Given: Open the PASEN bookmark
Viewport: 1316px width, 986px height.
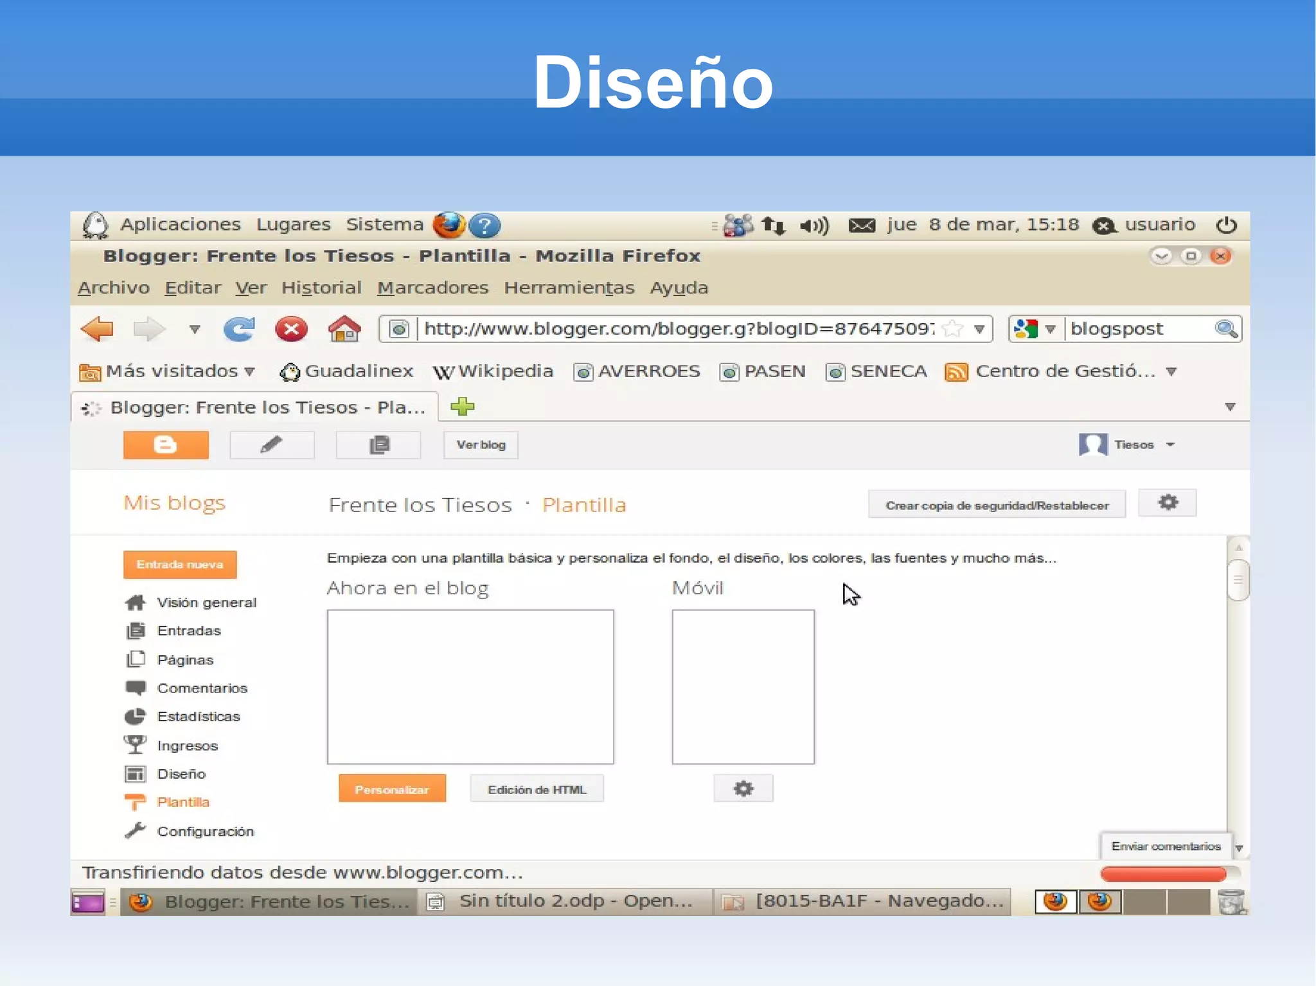Looking at the screenshot, I should [x=763, y=371].
